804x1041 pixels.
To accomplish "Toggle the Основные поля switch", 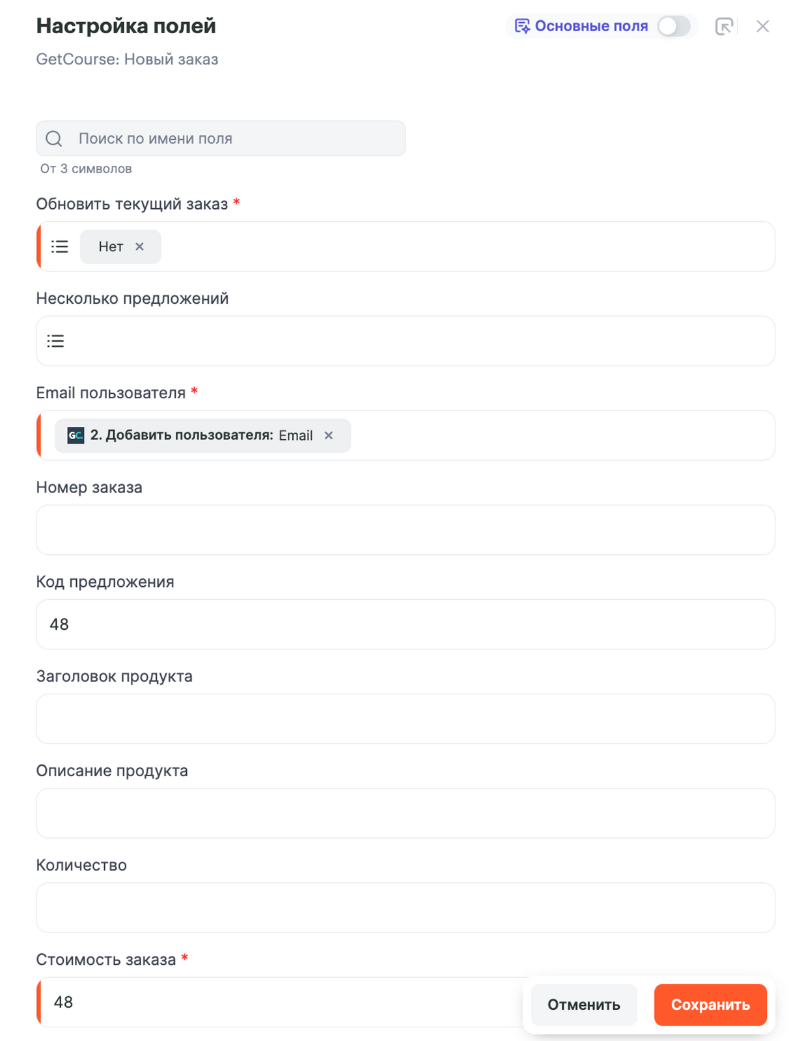I will [673, 27].
